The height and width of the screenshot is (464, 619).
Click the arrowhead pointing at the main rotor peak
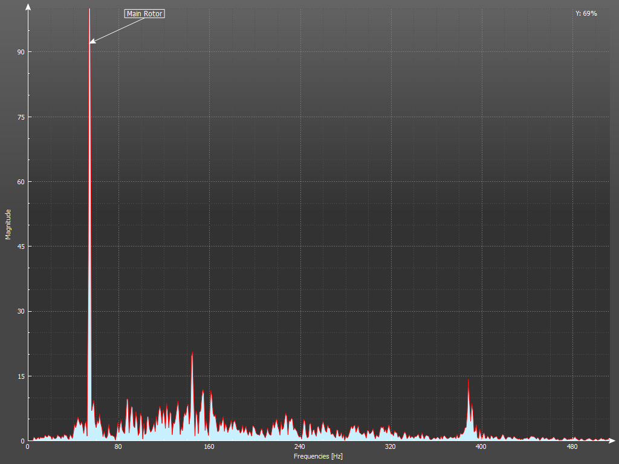[x=92, y=42]
